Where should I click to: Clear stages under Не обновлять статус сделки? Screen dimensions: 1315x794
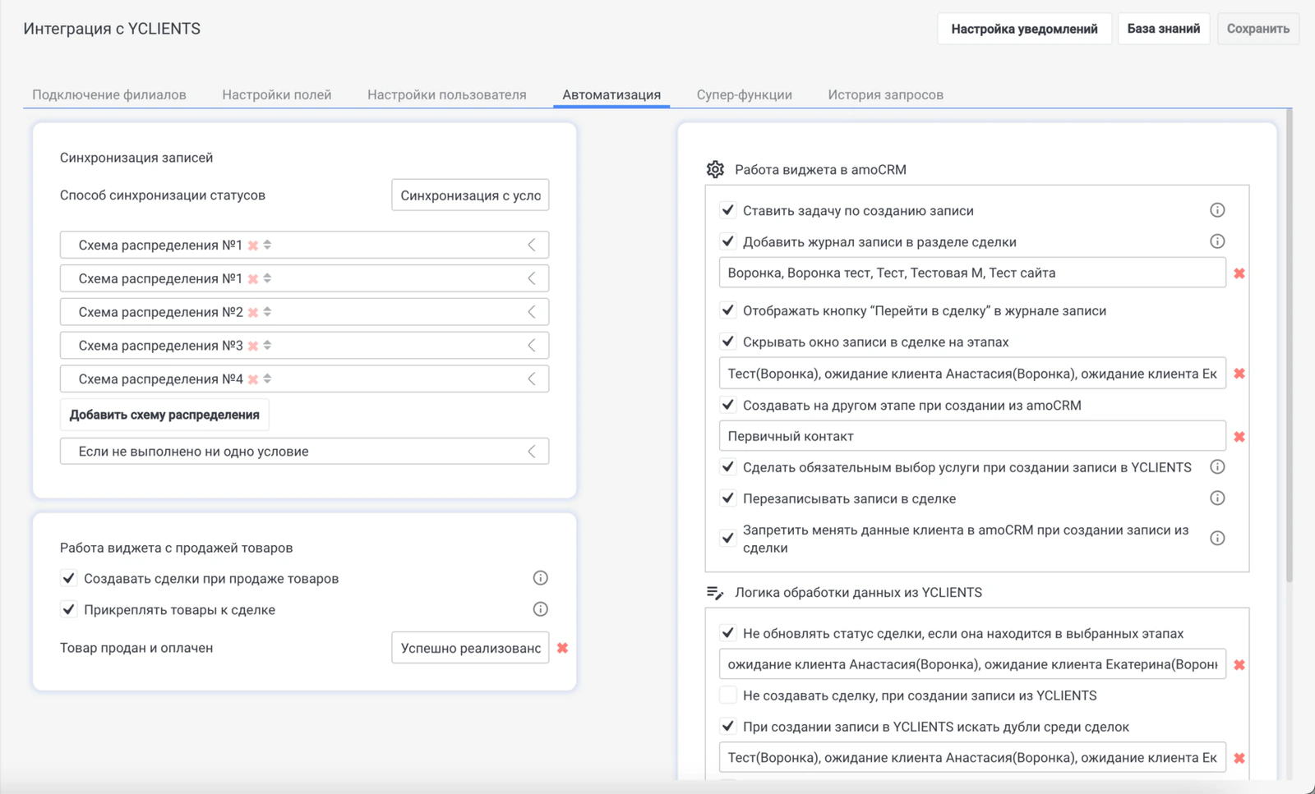[x=1239, y=665]
